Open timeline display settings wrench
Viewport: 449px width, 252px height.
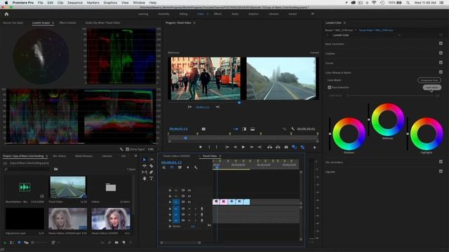click(196, 167)
